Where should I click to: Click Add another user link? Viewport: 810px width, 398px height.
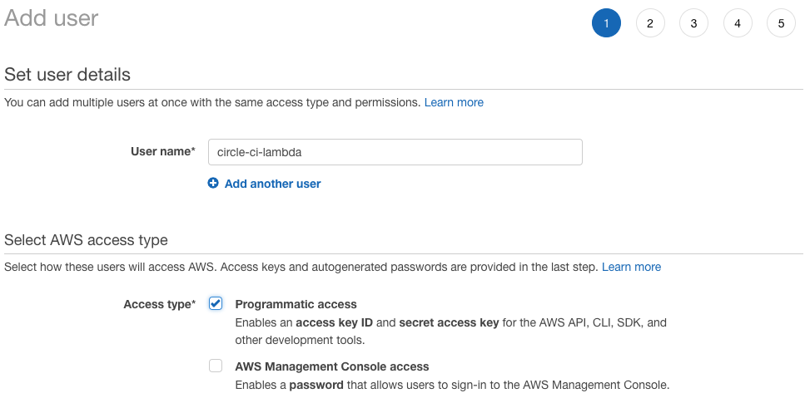[x=272, y=184]
